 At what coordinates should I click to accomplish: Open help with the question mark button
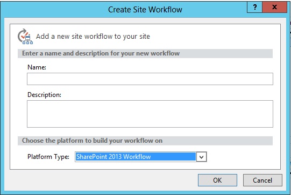point(254,7)
